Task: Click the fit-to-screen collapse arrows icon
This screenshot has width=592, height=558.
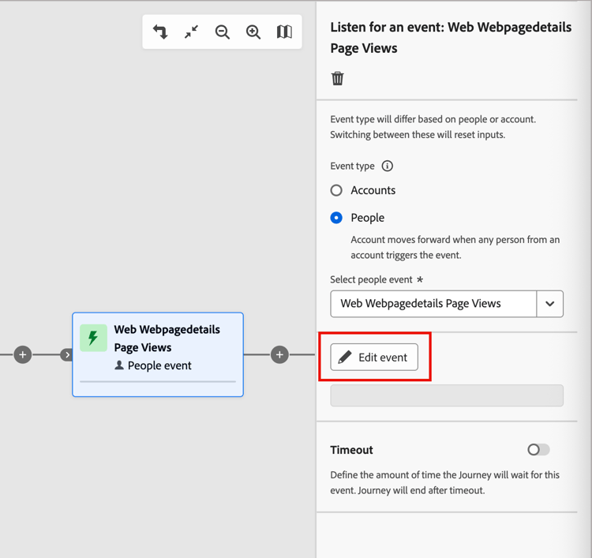Action: coord(191,32)
